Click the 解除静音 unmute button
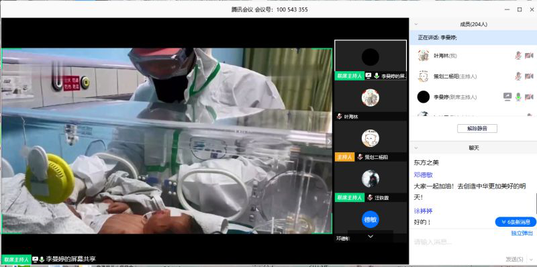The width and height of the screenshot is (537, 267). pos(477,129)
